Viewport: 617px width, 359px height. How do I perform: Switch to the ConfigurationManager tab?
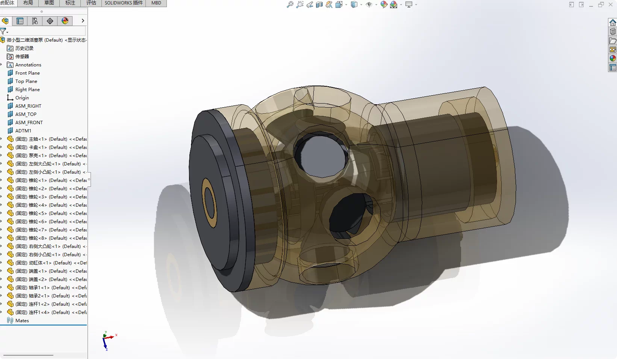click(x=35, y=21)
